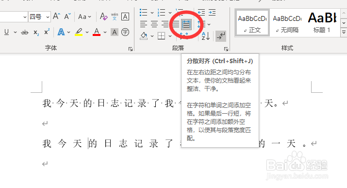Open the enclosed character (字) tool
The width and height of the screenshot is (347, 188).
pos(125,32)
